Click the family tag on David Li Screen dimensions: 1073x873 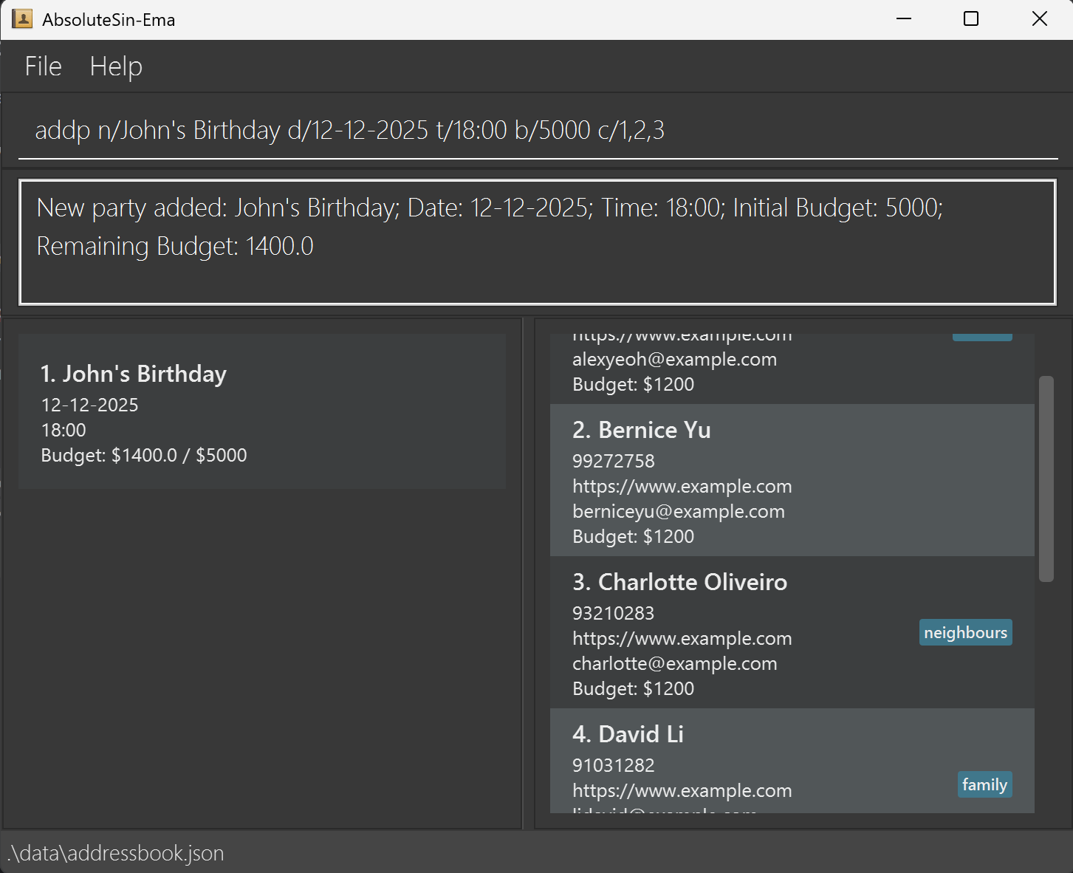pos(984,784)
